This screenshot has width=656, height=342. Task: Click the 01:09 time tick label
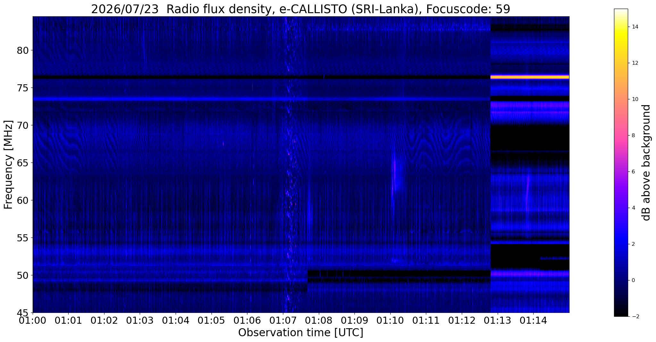click(x=354, y=320)
